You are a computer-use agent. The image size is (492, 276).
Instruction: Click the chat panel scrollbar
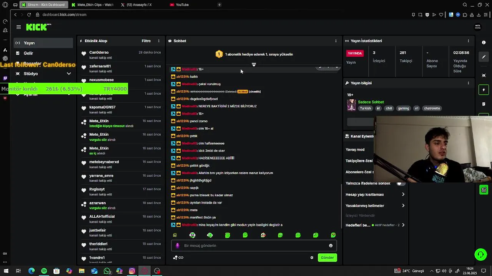341,207
